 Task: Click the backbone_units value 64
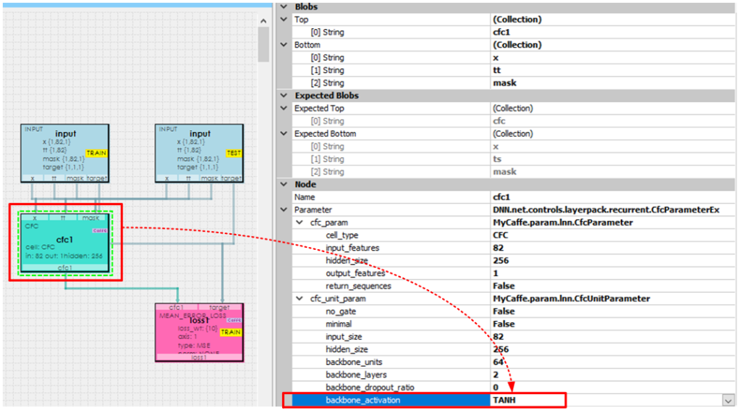(611, 362)
